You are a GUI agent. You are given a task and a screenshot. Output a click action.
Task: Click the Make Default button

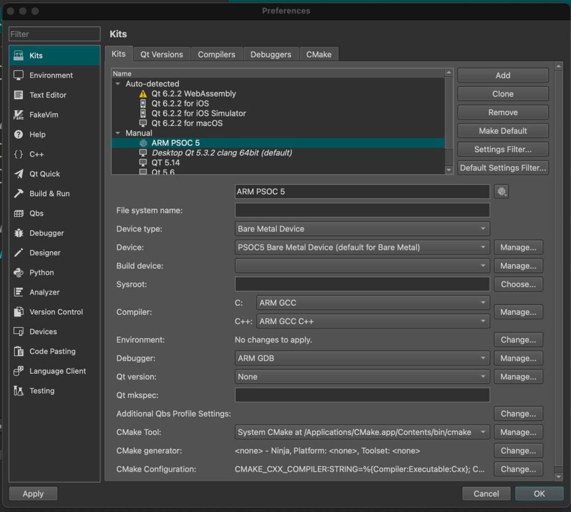(502, 131)
